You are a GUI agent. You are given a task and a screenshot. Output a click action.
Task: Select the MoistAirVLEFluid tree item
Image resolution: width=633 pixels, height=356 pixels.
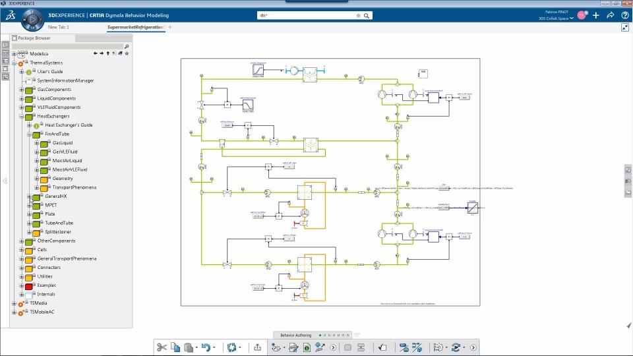click(70, 169)
